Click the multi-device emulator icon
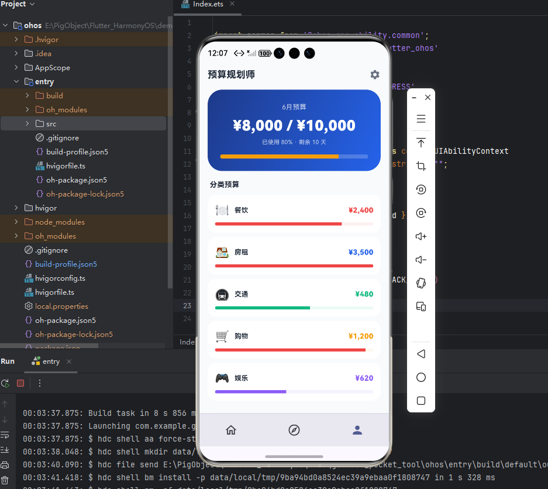 click(421, 307)
